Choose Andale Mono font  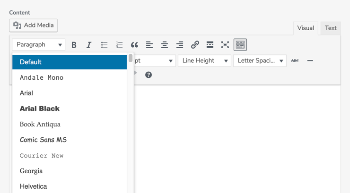coord(70,77)
